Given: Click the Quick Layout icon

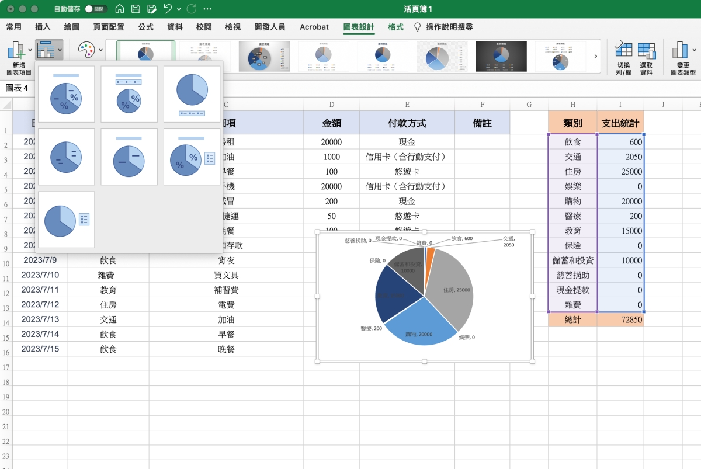Looking at the screenshot, I should pyautogui.click(x=46, y=50).
